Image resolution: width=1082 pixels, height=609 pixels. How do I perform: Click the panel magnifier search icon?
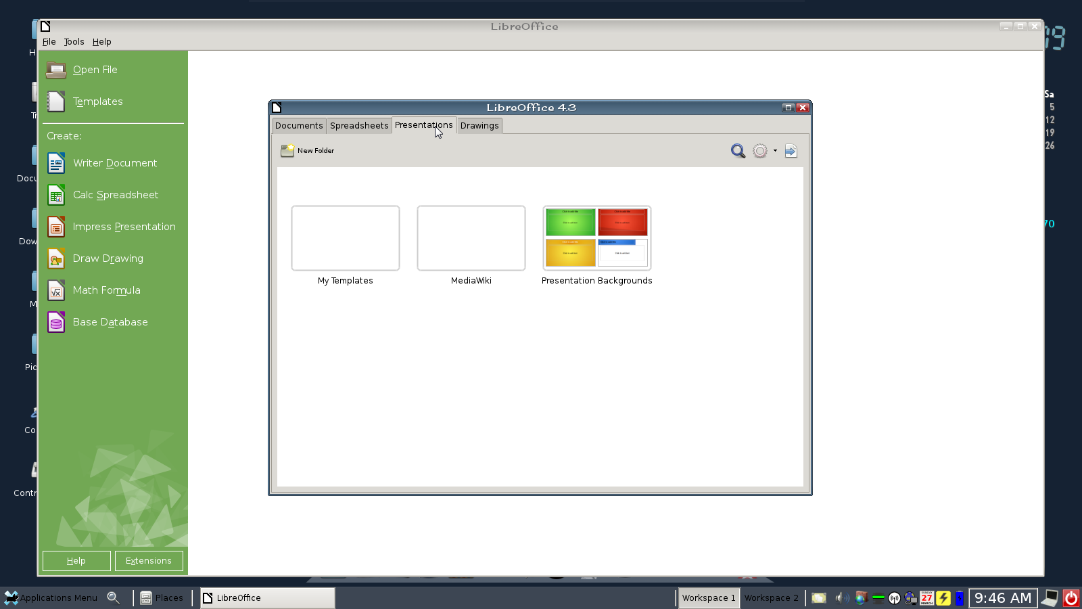(x=114, y=597)
